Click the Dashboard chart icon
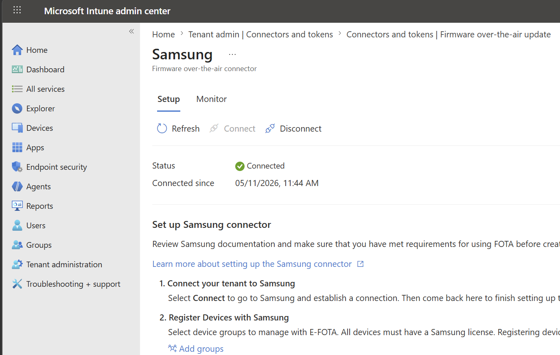The image size is (560, 355). [x=17, y=69]
